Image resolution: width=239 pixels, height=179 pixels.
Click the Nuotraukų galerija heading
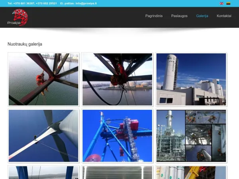click(x=25, y=44)
